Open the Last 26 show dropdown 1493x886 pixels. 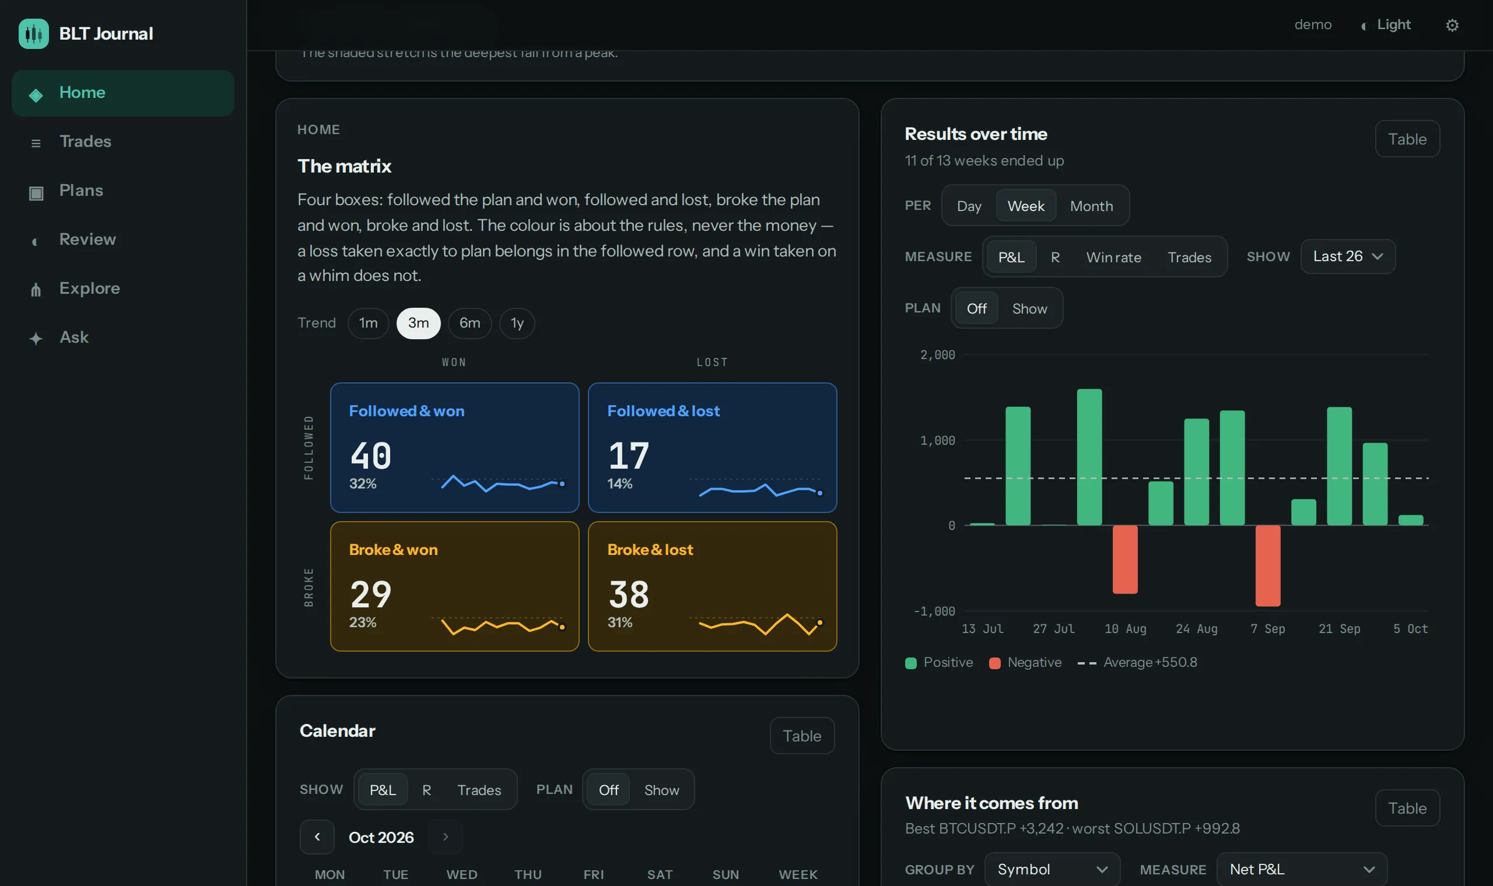[1347, 256]
